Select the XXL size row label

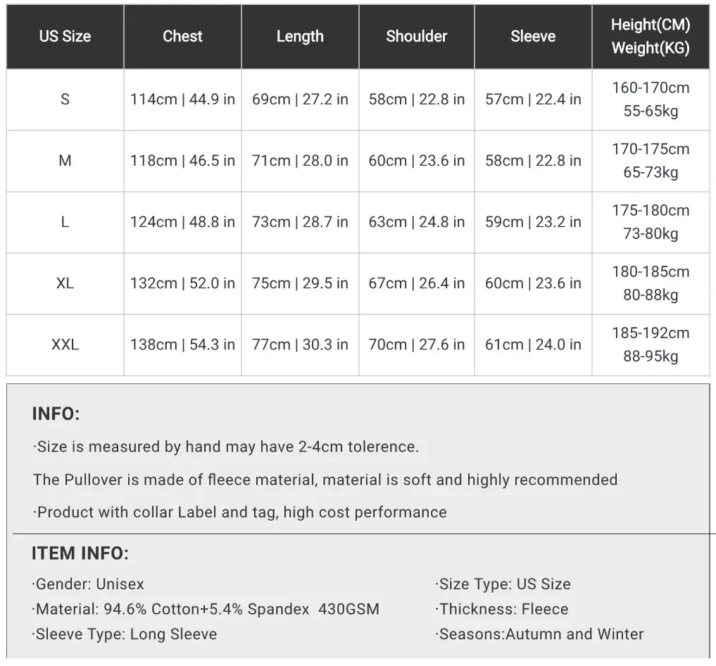pyautogui.click(x=65, y=345)
